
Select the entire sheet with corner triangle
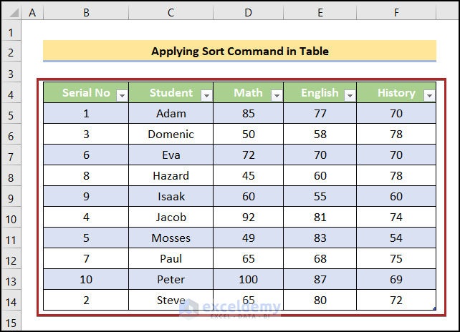pos(11,13)
